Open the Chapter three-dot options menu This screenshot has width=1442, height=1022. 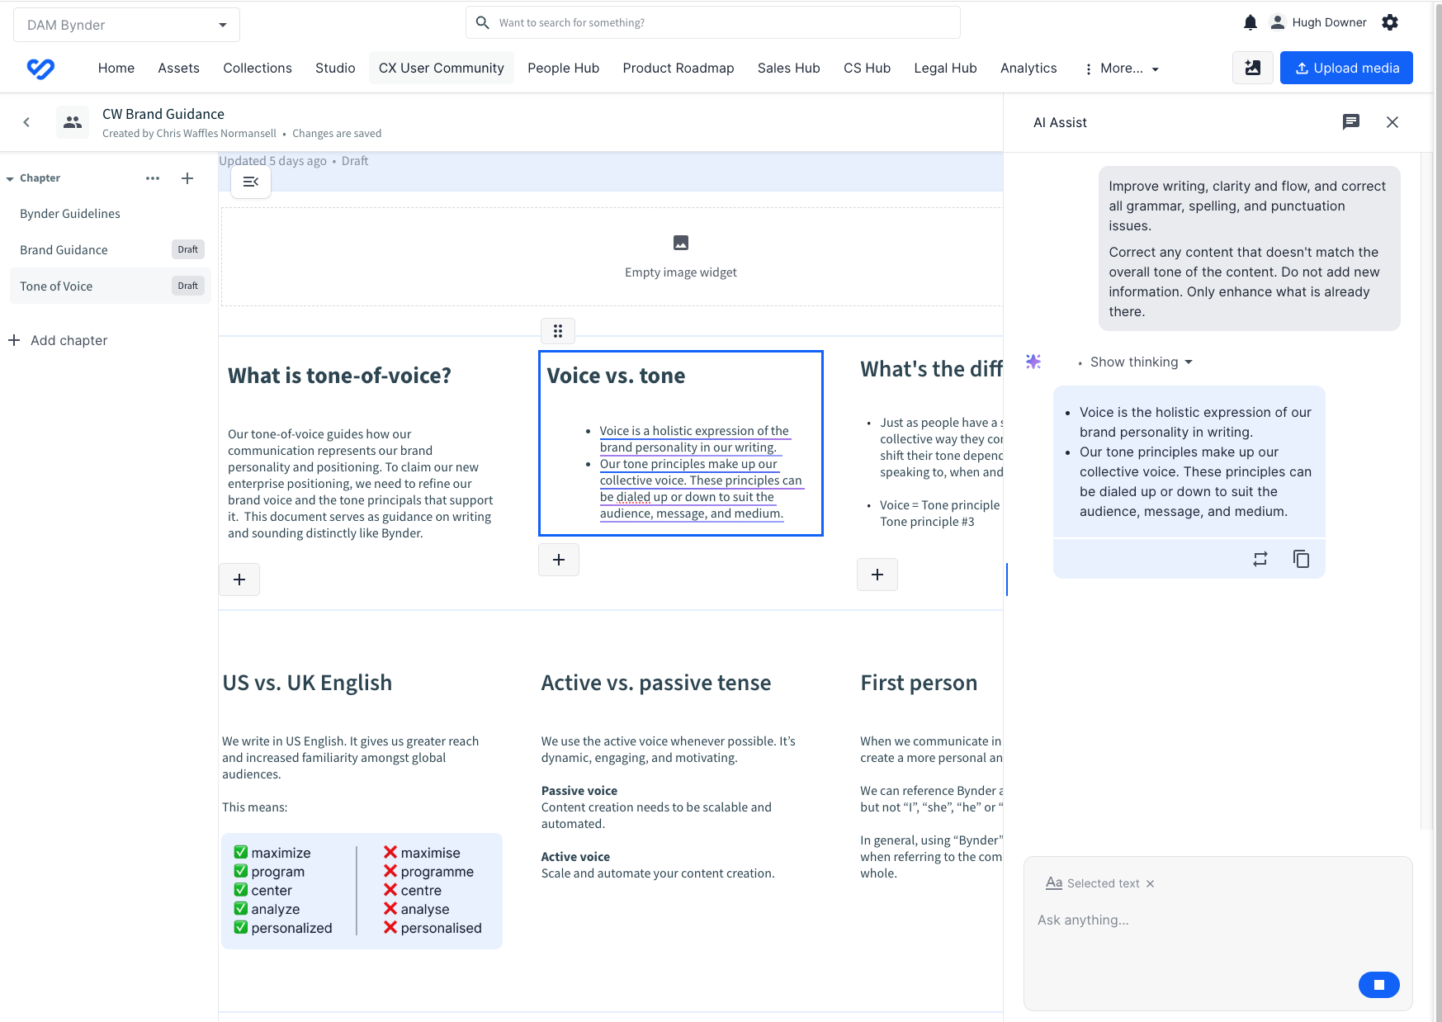pyautogui.click(x=153, y=178)
